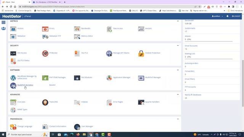Open the MultiPHP INI Editor icon
The height and width of the screenshot is (137, 244).
13,86
